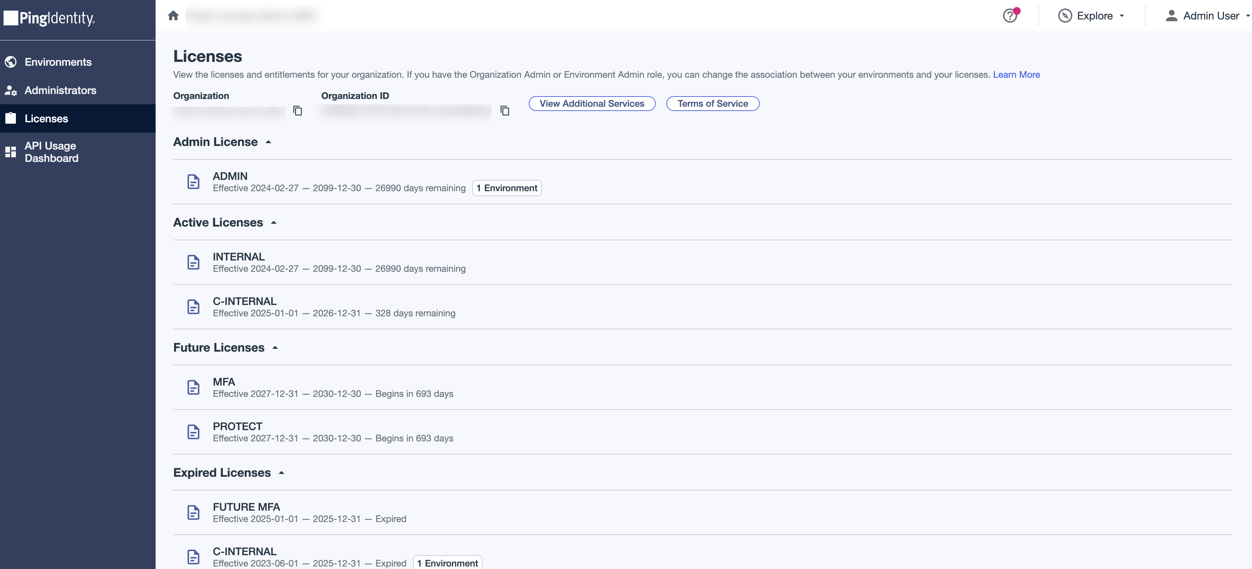This screenshot has width=1252, height=569.
Task: Collapse the Future Licenses section
Action: pyautogui.click(x=275, y=348)
